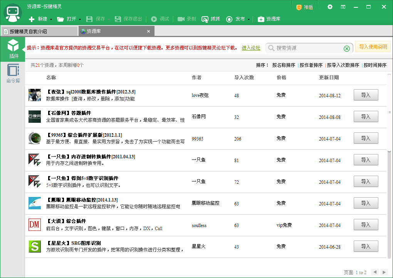Sort resources by 按导入次数排序

(x=343, y=65)
